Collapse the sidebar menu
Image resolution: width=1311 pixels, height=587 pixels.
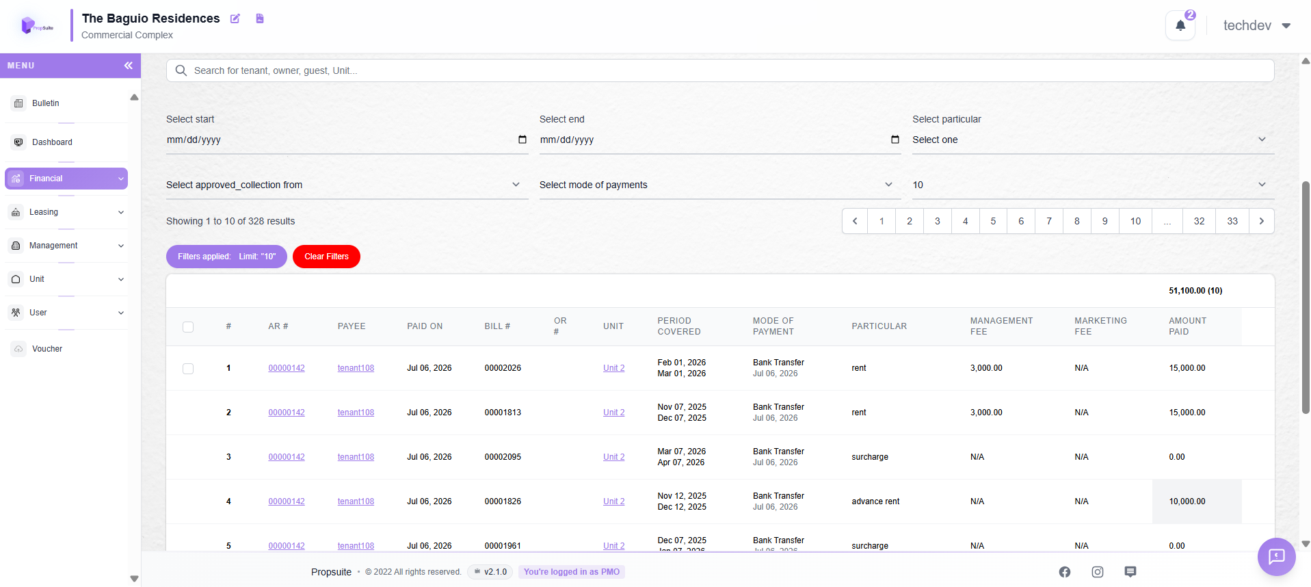click(128, 66)
